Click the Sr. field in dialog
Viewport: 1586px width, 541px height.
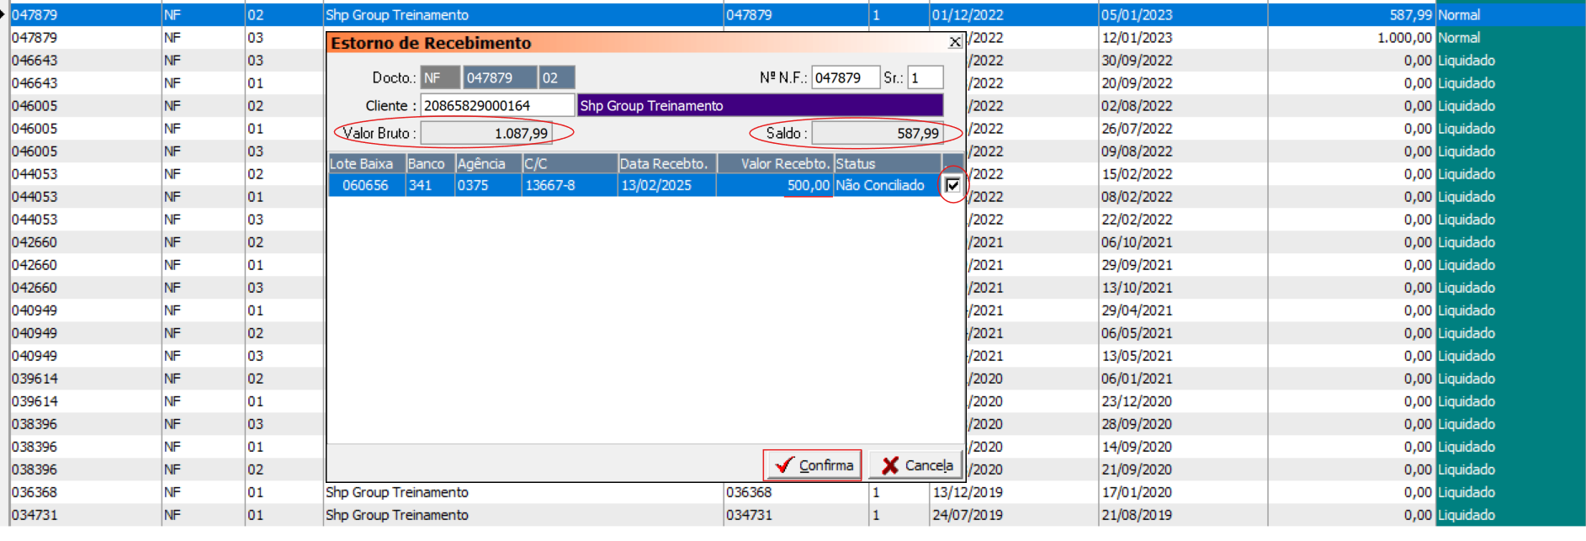(925, 77)
